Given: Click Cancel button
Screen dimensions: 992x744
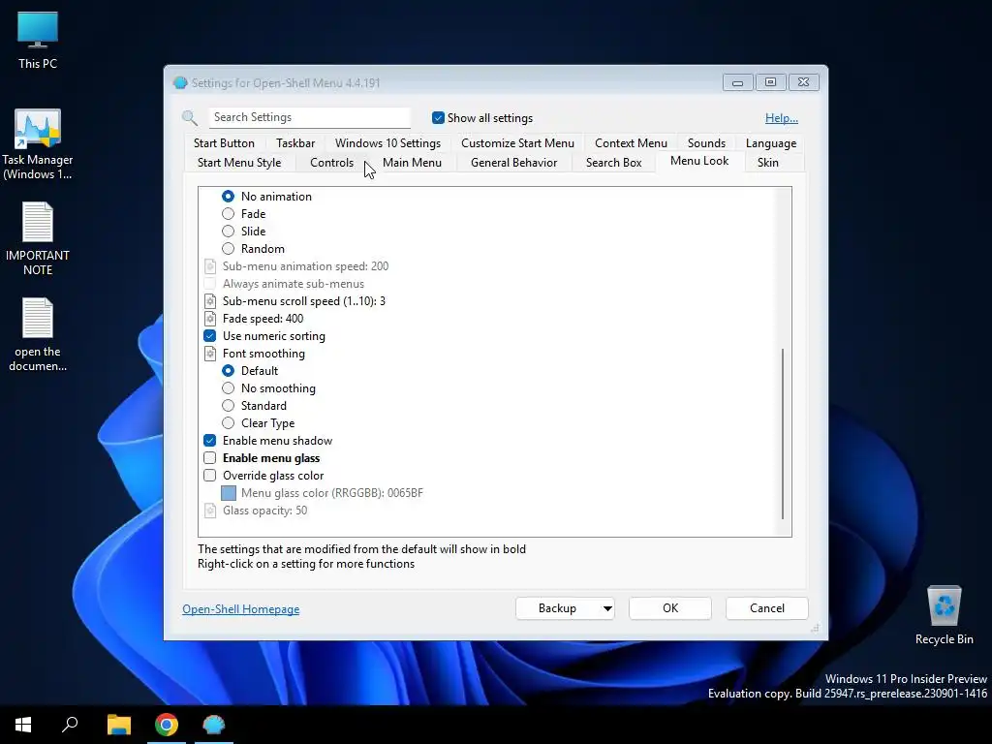Looking at the screenshot, I should 767,608.
